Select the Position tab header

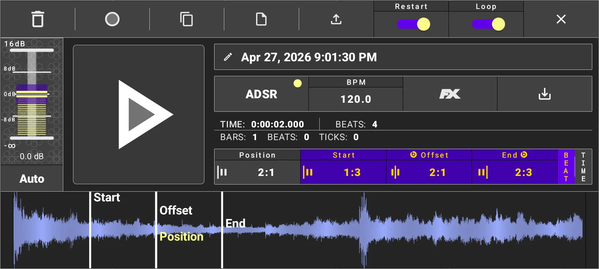point(258,155)
